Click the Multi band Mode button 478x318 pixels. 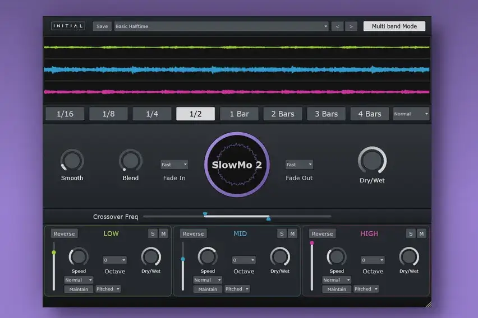394,26
